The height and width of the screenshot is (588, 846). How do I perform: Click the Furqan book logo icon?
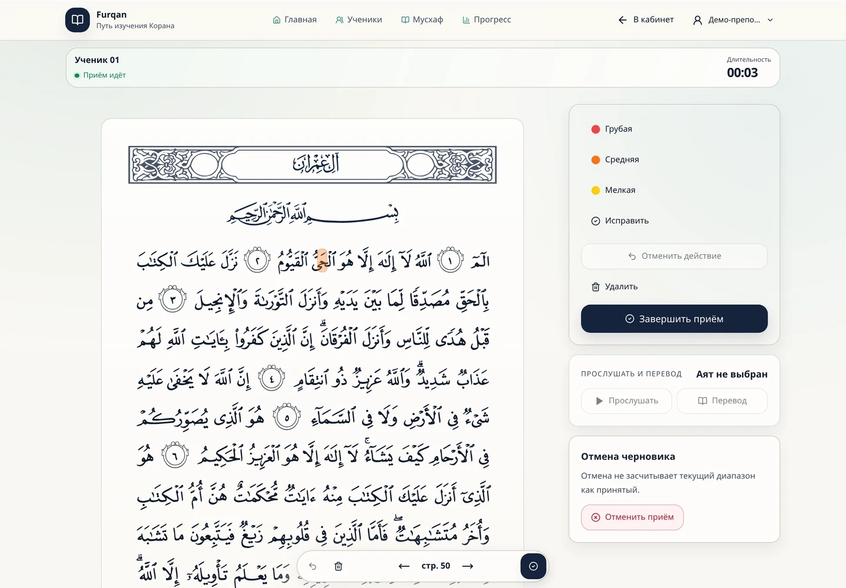78,20
